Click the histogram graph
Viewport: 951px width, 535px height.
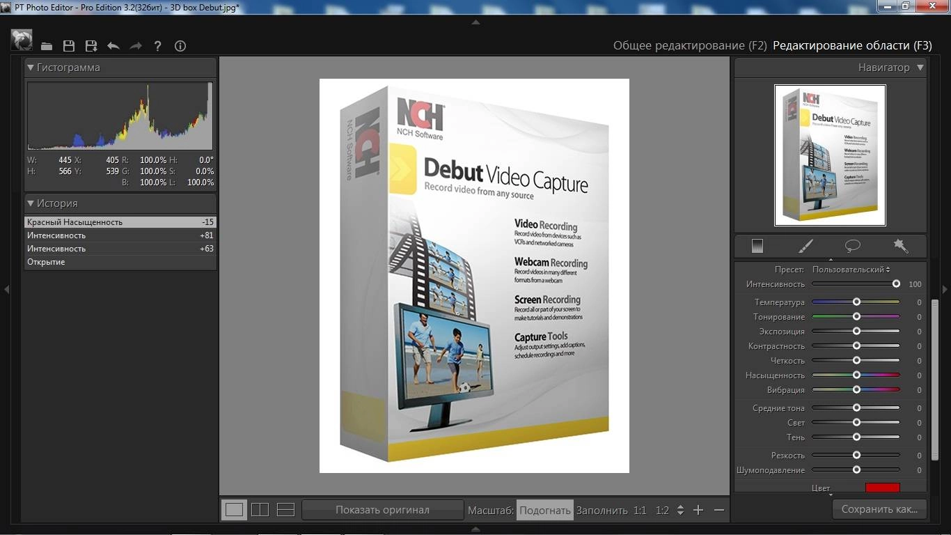120,116
